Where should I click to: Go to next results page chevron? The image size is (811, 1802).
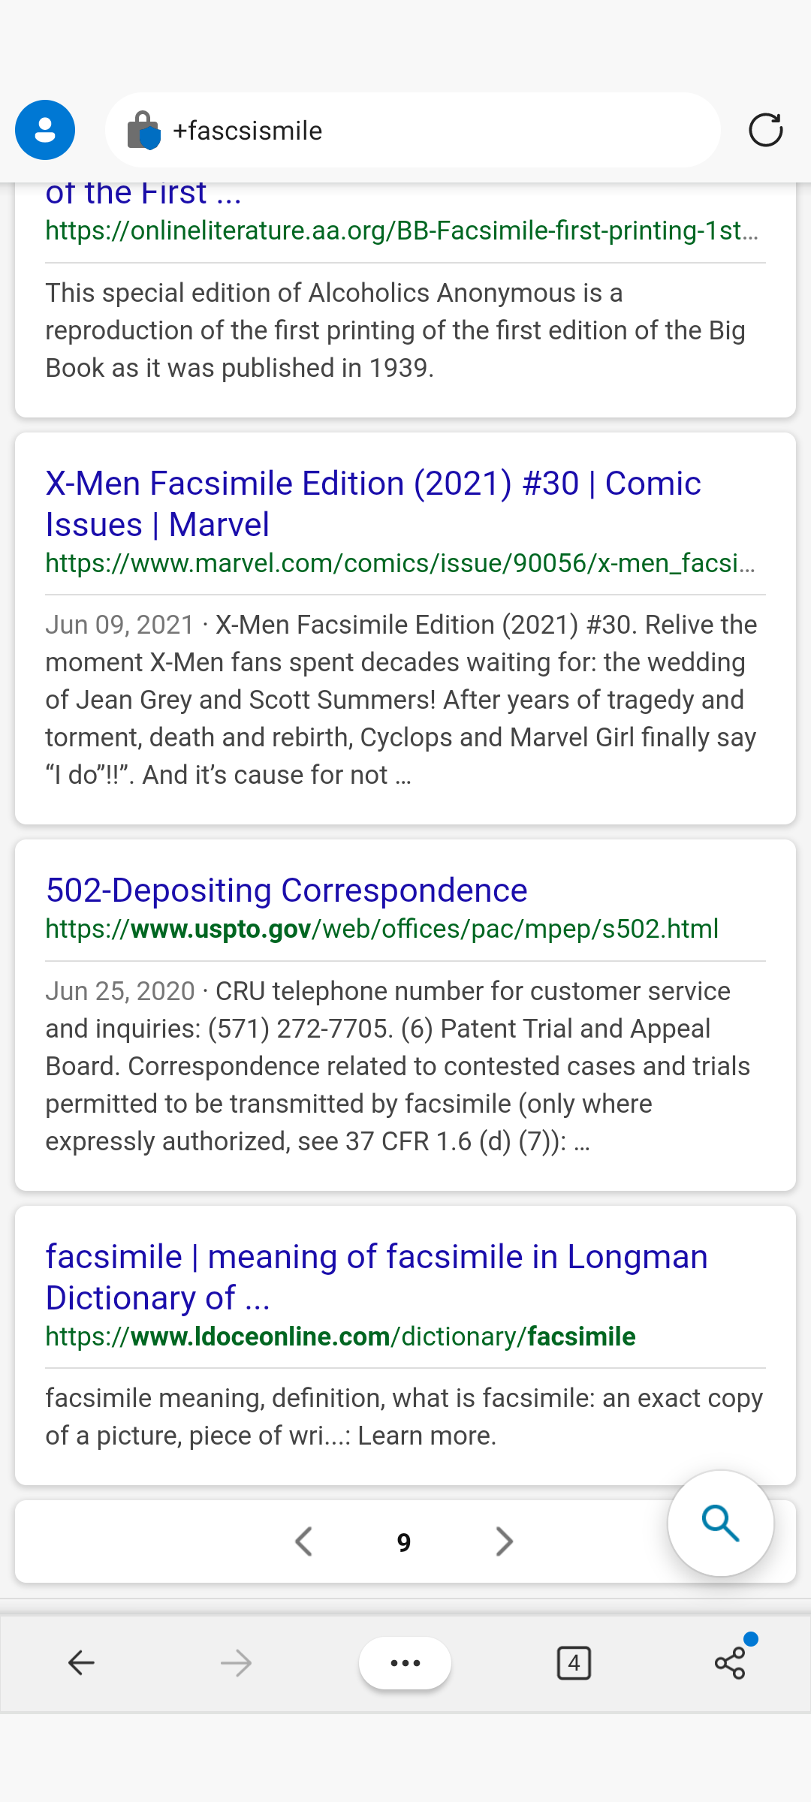point(505,1541)
